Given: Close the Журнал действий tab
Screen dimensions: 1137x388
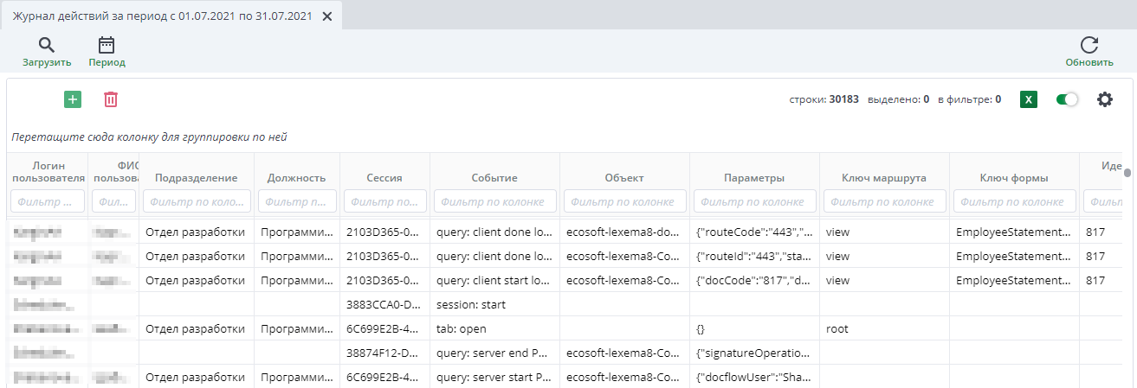Looking at the screenshot, I should pos(327,16).
